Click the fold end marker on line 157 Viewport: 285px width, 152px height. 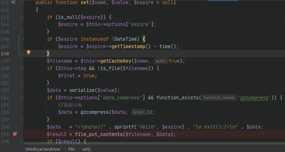[22, 119]
